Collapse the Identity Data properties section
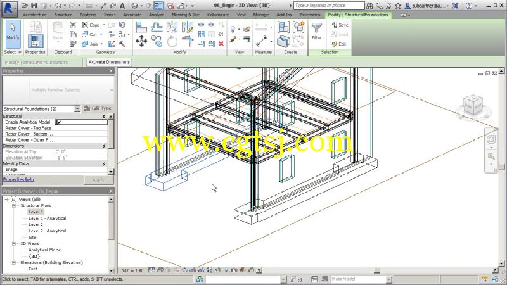507x285 pixels. (104, 164)
